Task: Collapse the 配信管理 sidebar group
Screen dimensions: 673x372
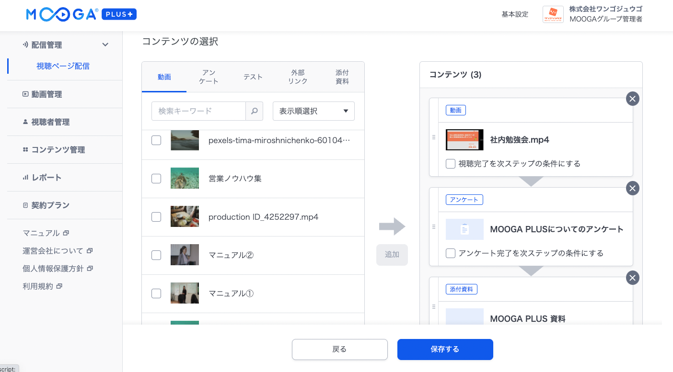Action: (105, 45)
